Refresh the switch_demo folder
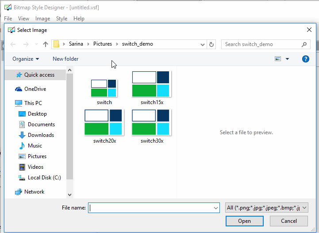This screenshot has width=319, height=233. tap(211, 44)
